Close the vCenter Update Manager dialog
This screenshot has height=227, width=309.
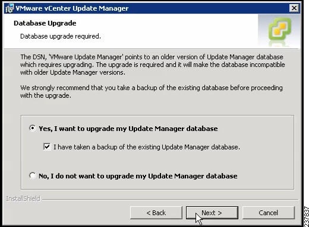click(294, 8)
